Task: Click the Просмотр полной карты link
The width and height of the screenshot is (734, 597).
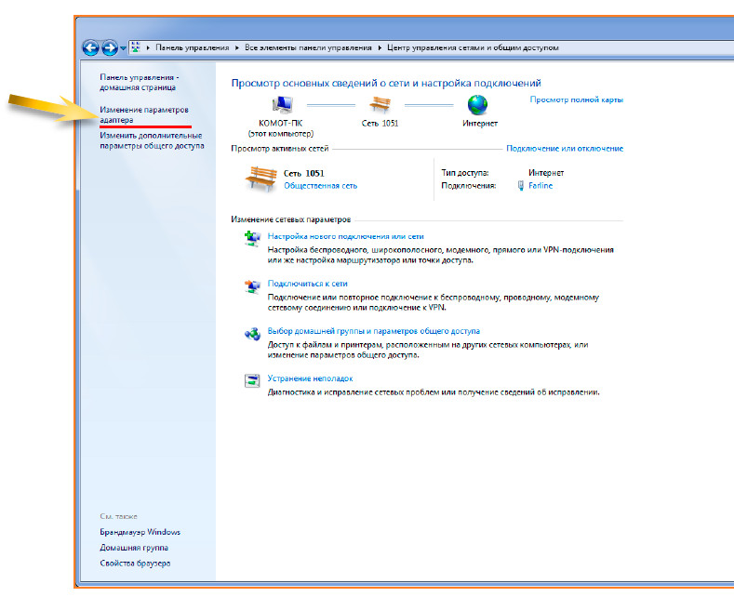Action: pyautogui.click(x=576, y=99)
